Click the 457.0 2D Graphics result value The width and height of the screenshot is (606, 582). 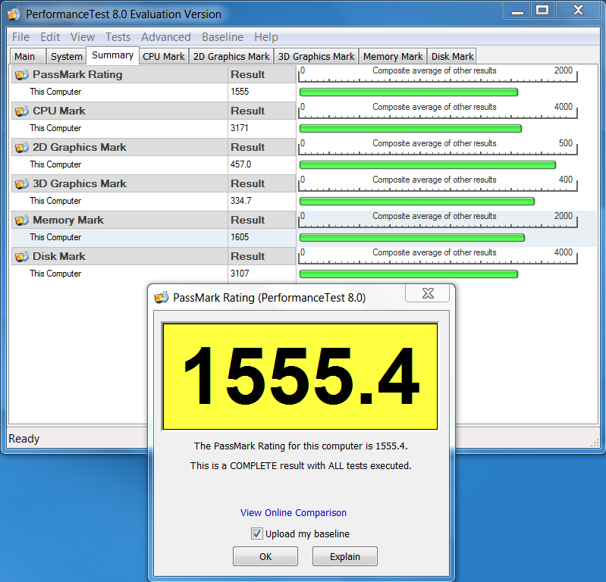[x=240, y=164]
